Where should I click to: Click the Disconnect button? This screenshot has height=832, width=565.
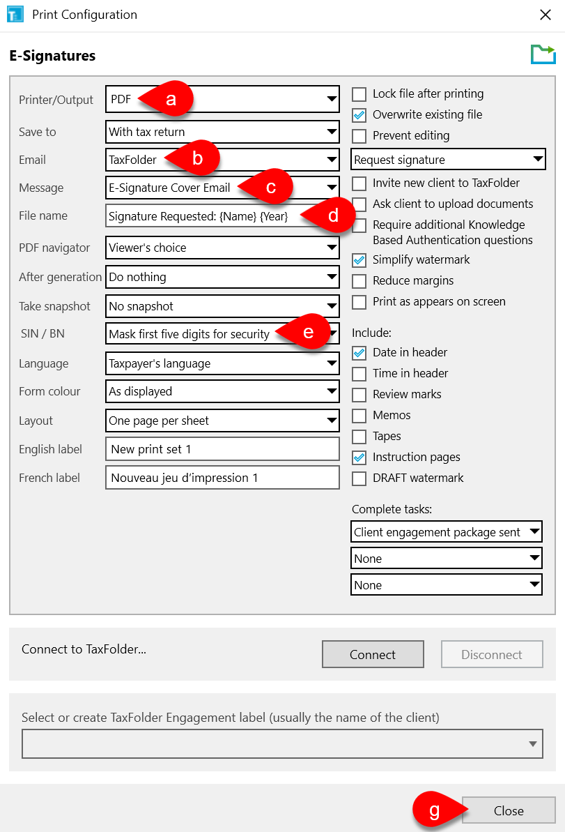pyautogui.click(x=492, y=654)
